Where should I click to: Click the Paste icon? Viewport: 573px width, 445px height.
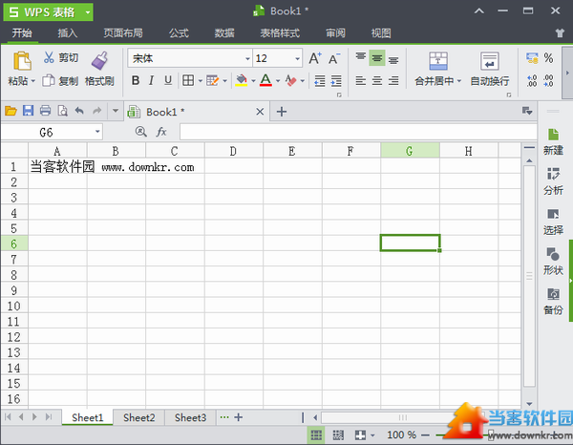tap(22, 60)
